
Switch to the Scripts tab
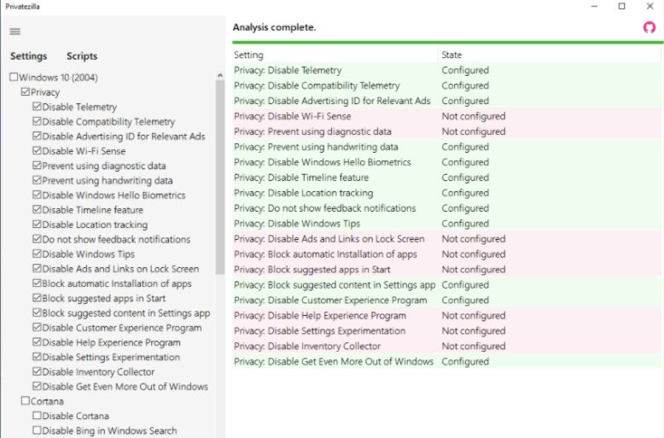coord(82,55)
